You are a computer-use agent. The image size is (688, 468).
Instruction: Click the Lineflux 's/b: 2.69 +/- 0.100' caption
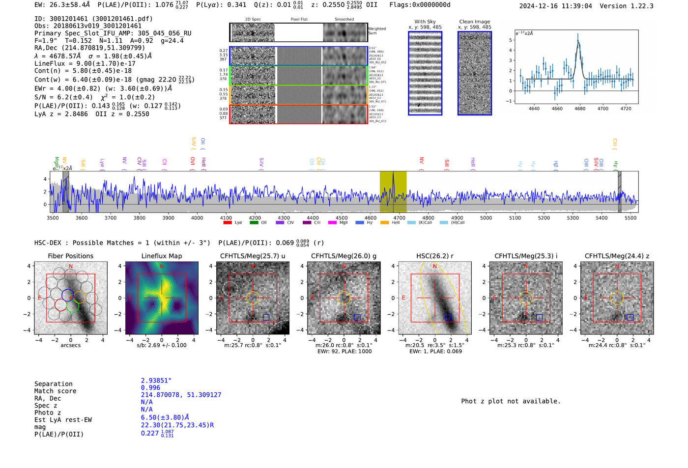pos(162,345)
